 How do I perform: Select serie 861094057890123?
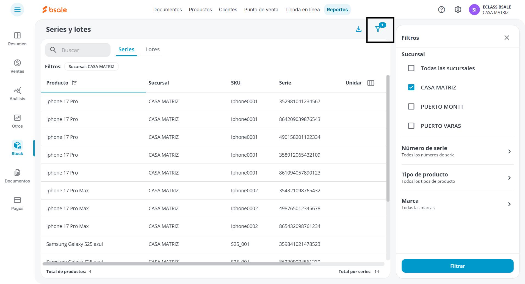click(300, 173)
